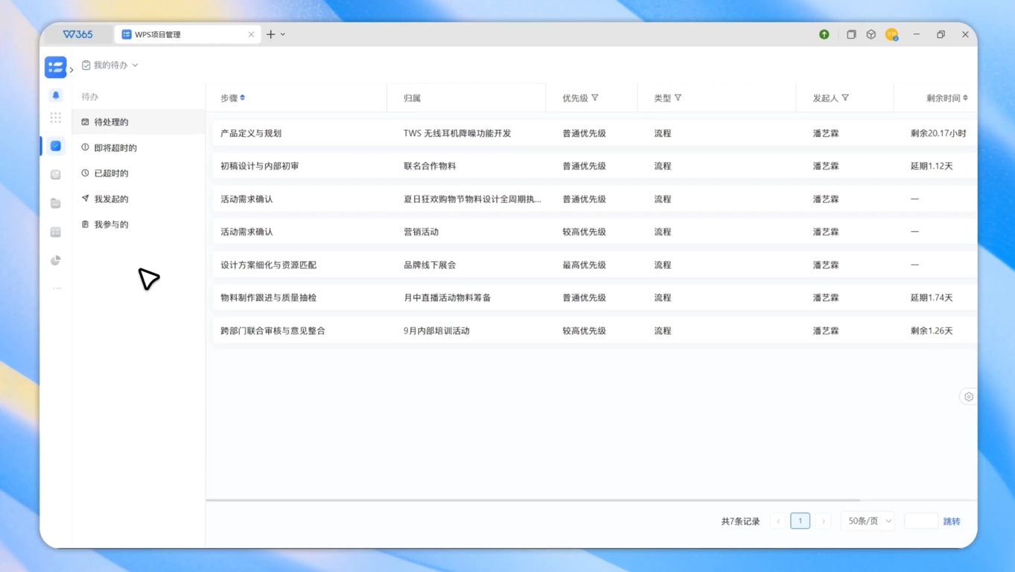Filter the 类型 column
1015x572 pixels.
point(678,97)
